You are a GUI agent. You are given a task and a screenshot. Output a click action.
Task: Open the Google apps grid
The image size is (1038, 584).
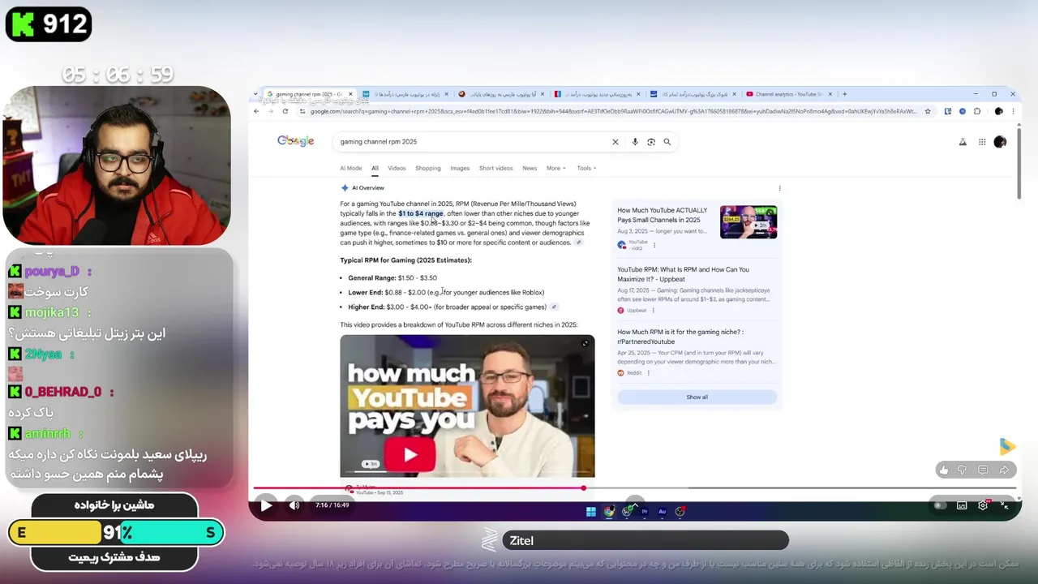982,142
